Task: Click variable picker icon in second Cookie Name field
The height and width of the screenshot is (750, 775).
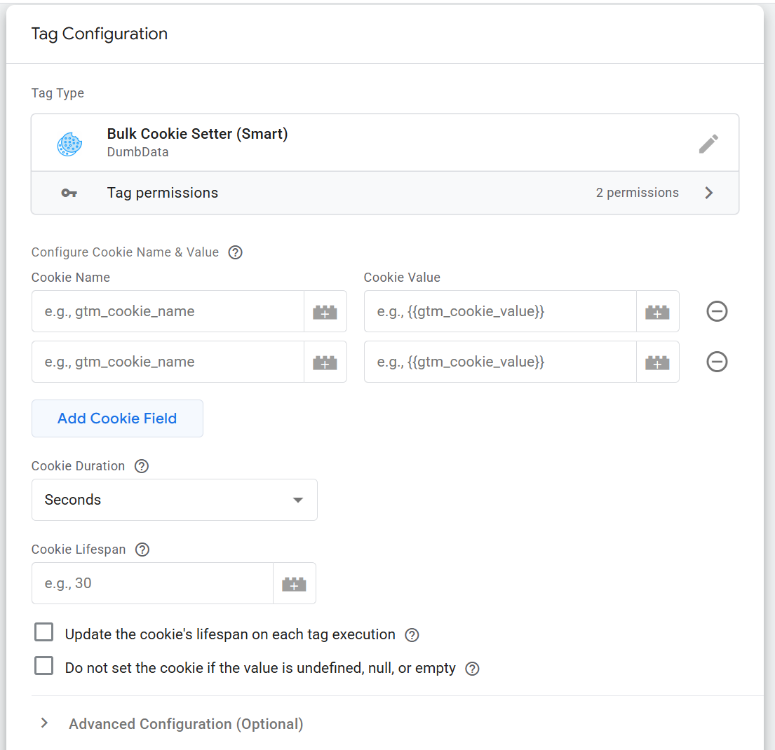Action: (x=325, y=362)
